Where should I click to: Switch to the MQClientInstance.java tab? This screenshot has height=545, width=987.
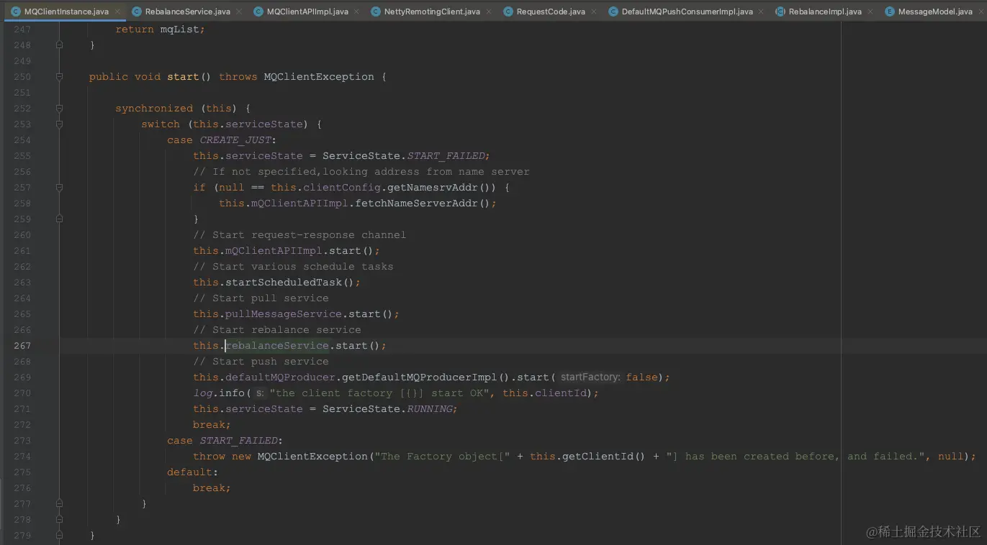pos(66,12)
